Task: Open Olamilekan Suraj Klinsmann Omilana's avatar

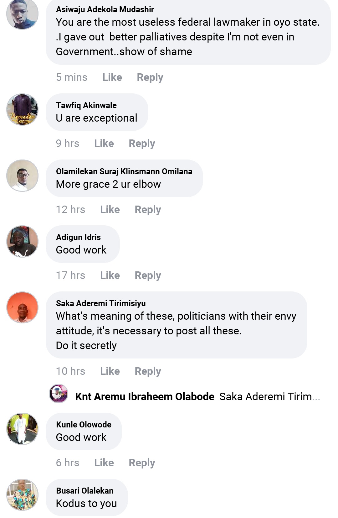Action: (22, 175)
